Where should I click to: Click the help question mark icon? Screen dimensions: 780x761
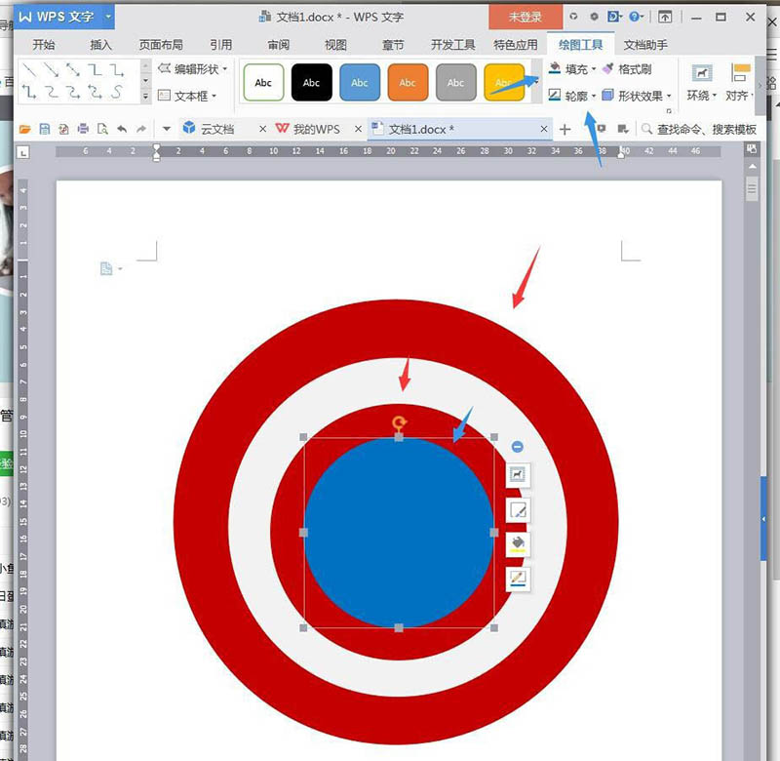(x=636, y=17)
